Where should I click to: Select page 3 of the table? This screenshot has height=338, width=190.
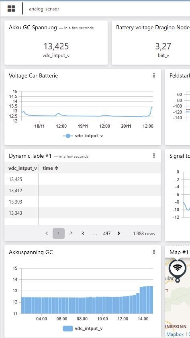pyautogui.click(x=82, y=234)
